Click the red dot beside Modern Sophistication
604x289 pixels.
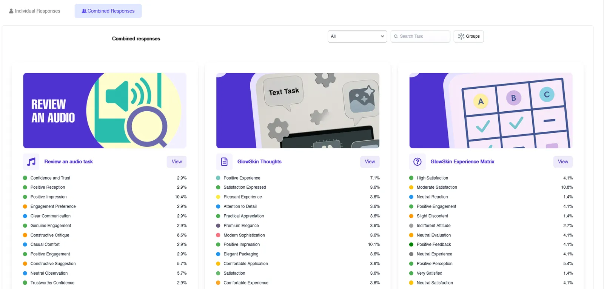[218, 235]
